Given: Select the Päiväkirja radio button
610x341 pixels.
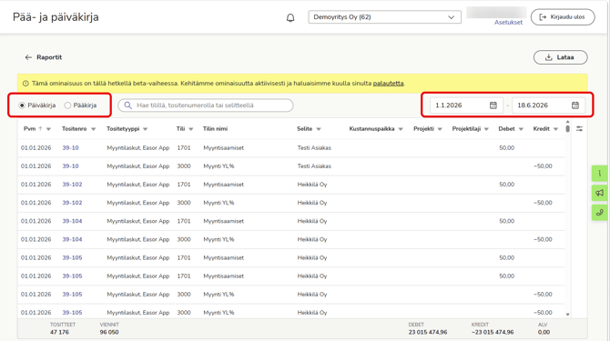Looking at the screenshot, I should [x=22, y=105].
